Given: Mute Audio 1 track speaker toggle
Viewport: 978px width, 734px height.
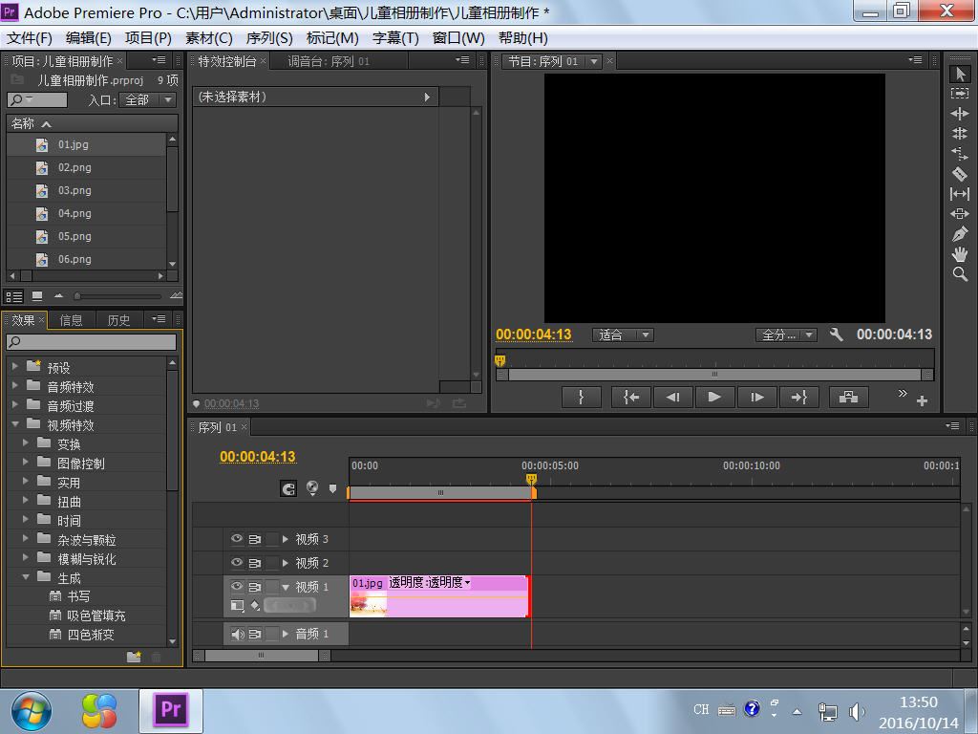Looking at the screenshot, I should (x=237, y=635).
